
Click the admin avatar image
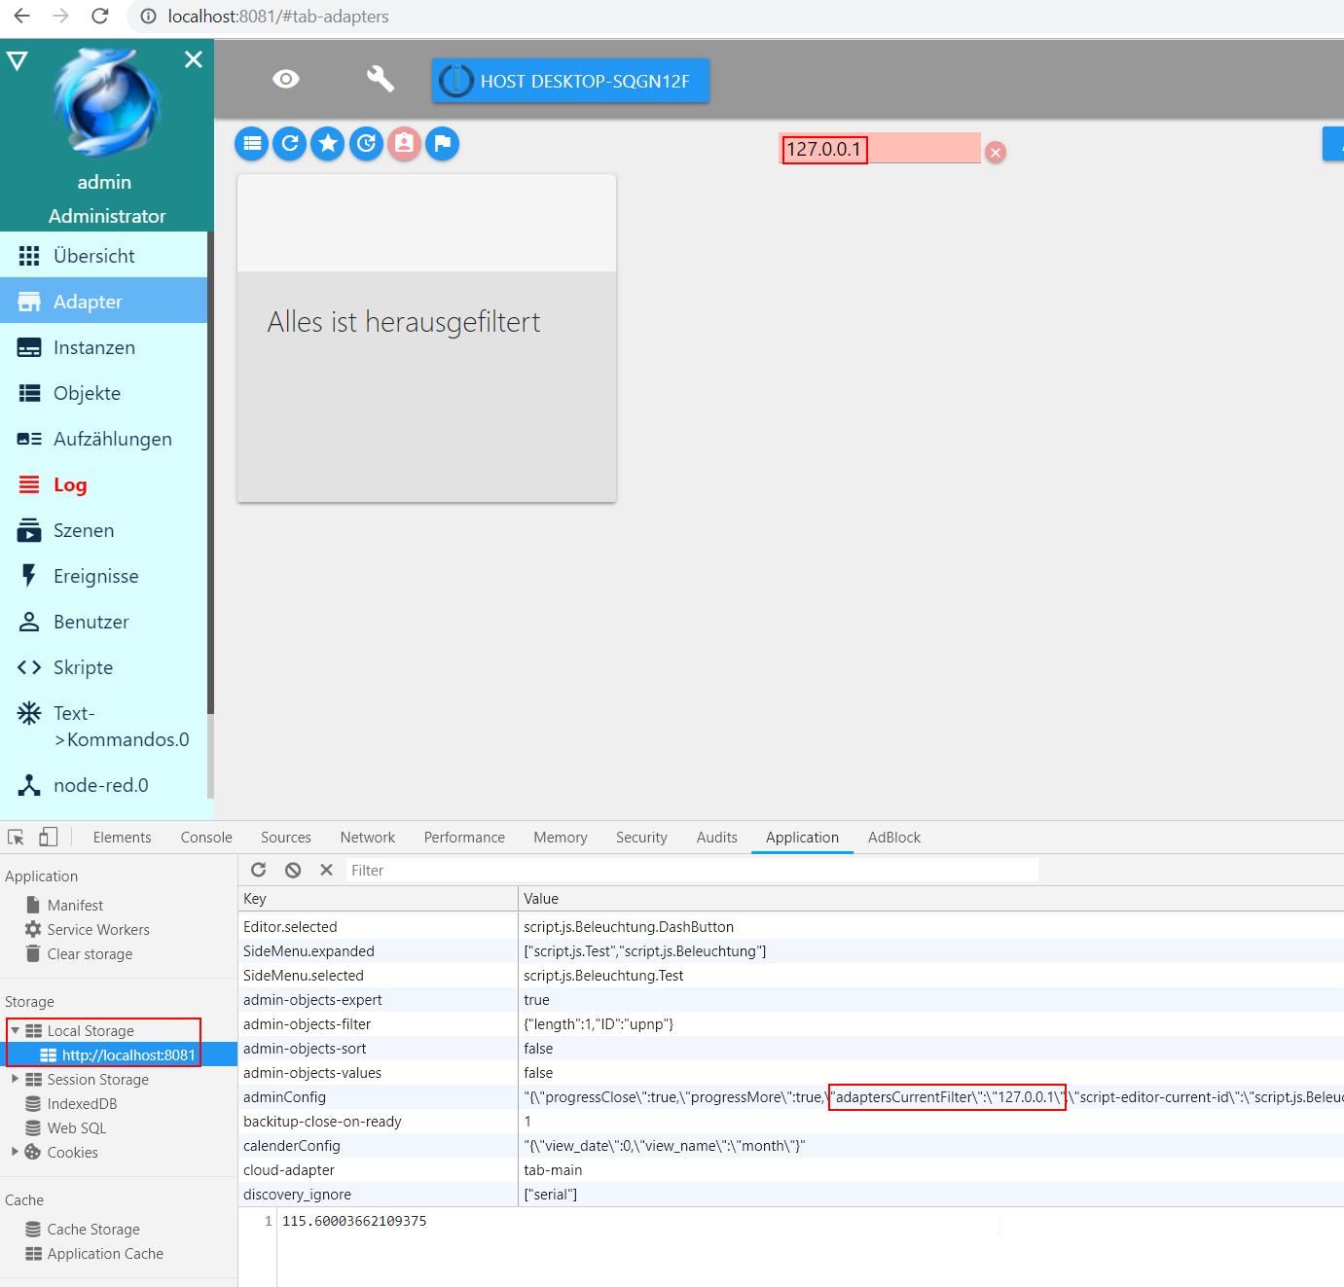105,103
